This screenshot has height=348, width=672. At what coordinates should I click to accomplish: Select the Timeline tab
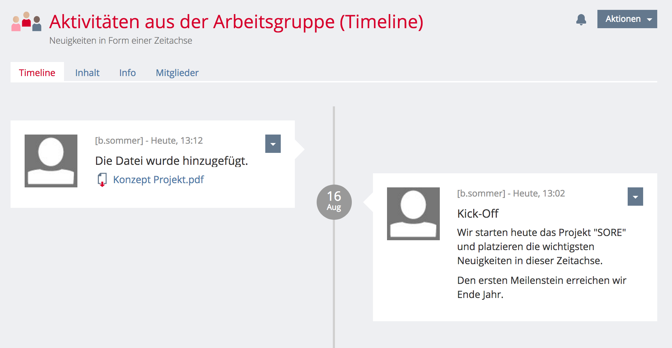point(37,73)
